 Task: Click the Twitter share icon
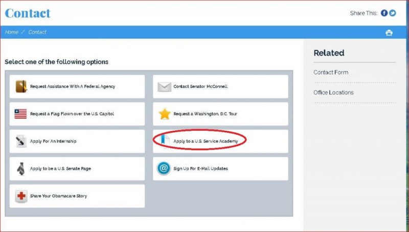click(x=392, y=13)
